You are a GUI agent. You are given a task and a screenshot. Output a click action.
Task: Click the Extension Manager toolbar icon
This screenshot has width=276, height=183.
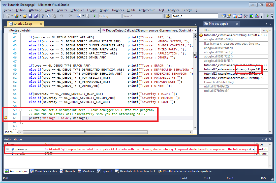click(257, 16)
